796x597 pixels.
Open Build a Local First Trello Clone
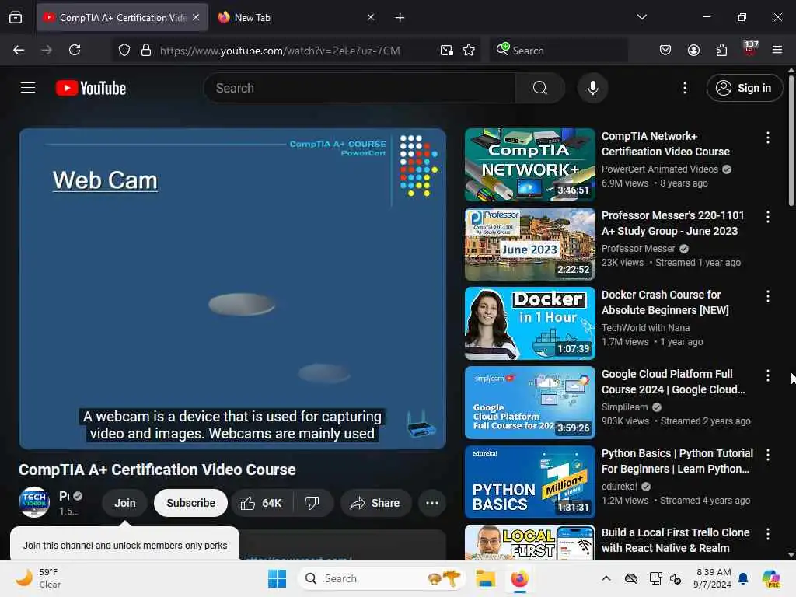coord(676,539)
